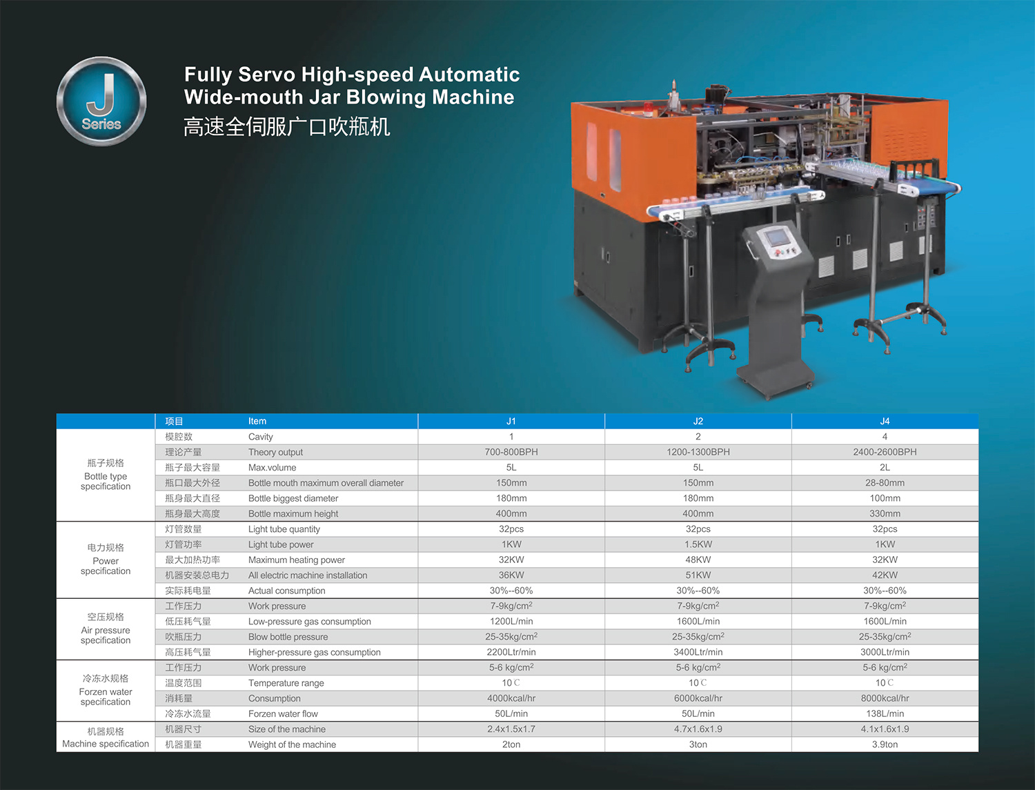Click the '6000kcal/hr' value
The image size is (1035, 790).
[698, 698]
